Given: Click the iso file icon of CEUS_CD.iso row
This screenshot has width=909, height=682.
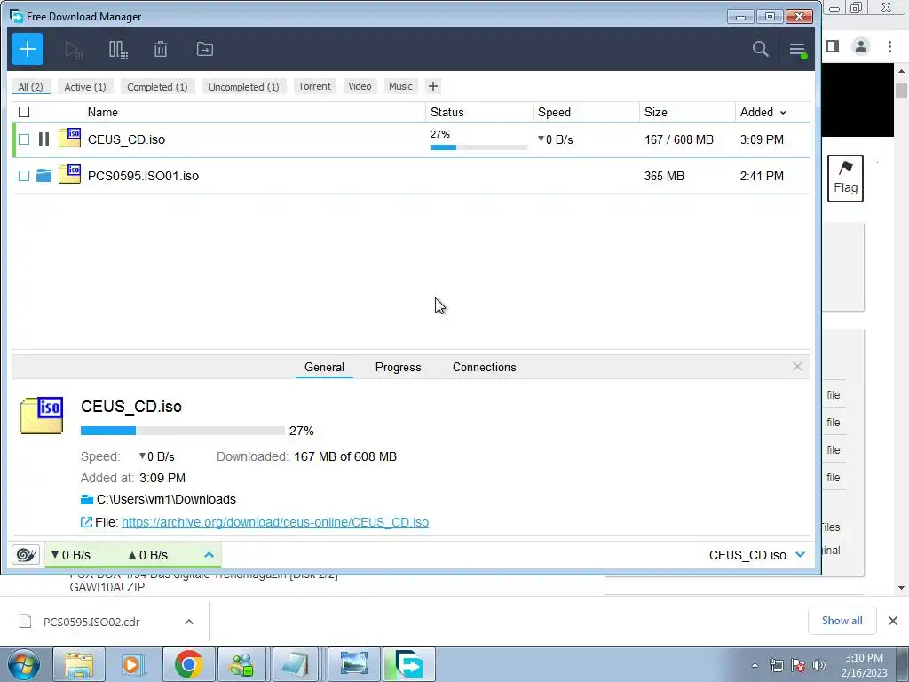Looking at the screenshot, I should [x=69, y=138].
